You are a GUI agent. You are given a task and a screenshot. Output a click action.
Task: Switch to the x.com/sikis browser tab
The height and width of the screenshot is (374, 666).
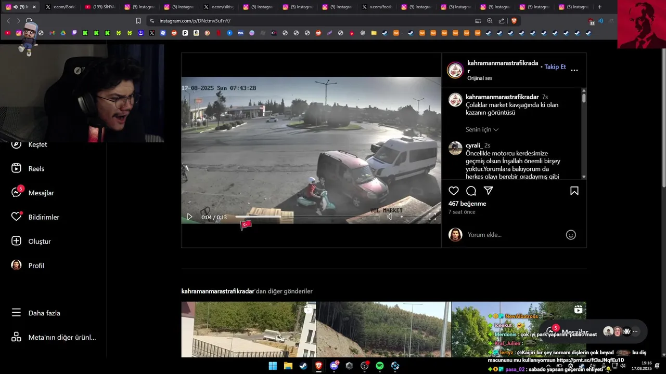(218, 7)
